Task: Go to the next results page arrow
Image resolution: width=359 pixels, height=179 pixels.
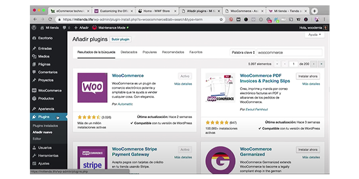Action: 314,64
